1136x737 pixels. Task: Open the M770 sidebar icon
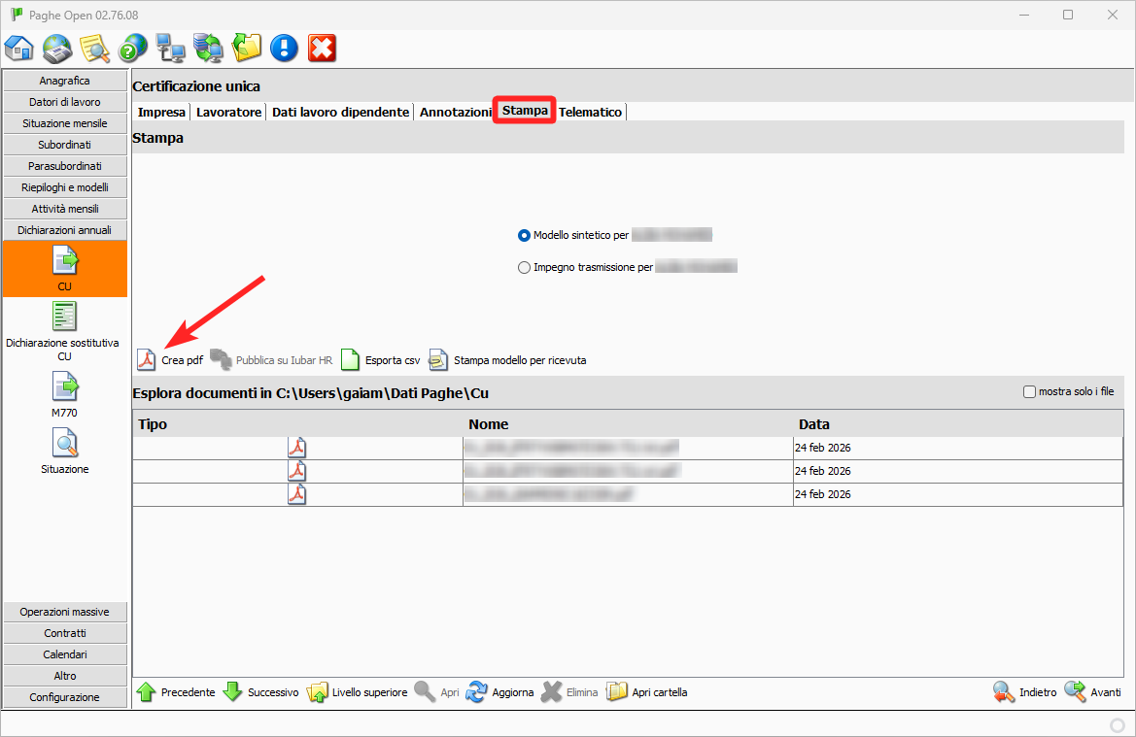pos(65,388)
